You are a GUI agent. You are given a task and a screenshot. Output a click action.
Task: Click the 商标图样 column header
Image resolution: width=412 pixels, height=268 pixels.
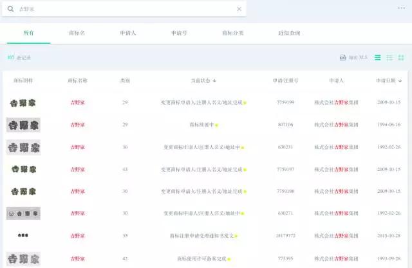click(x=23, y=80)
